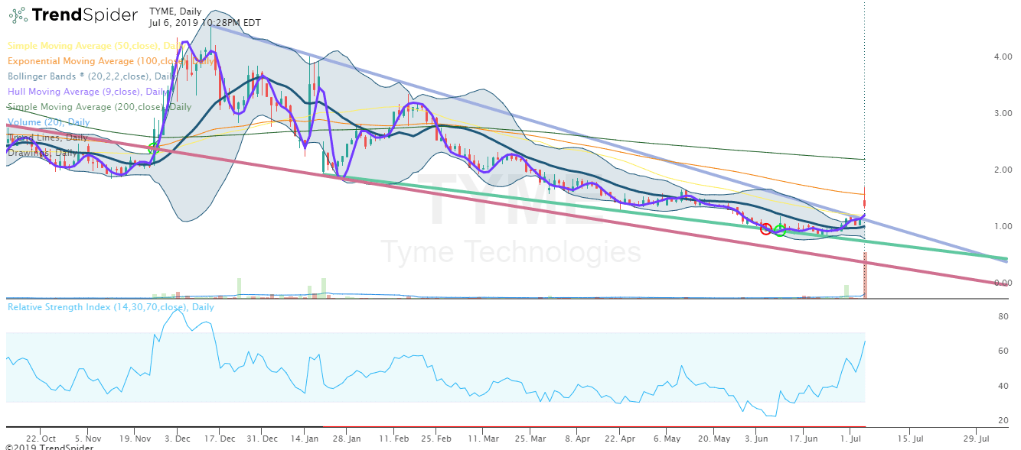Click the '29. Jul' date label
1021x450 pixels.
pos(977,439)
